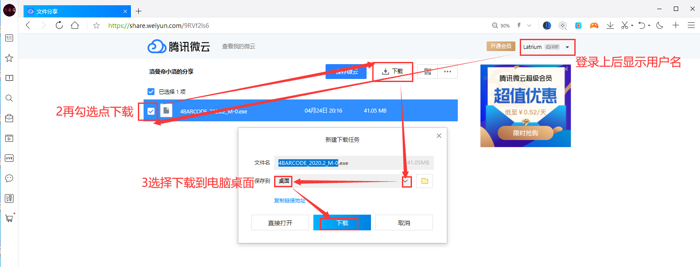Click the address bar URL
Viewport: 700px width, 267px height.
coord(159,26)
